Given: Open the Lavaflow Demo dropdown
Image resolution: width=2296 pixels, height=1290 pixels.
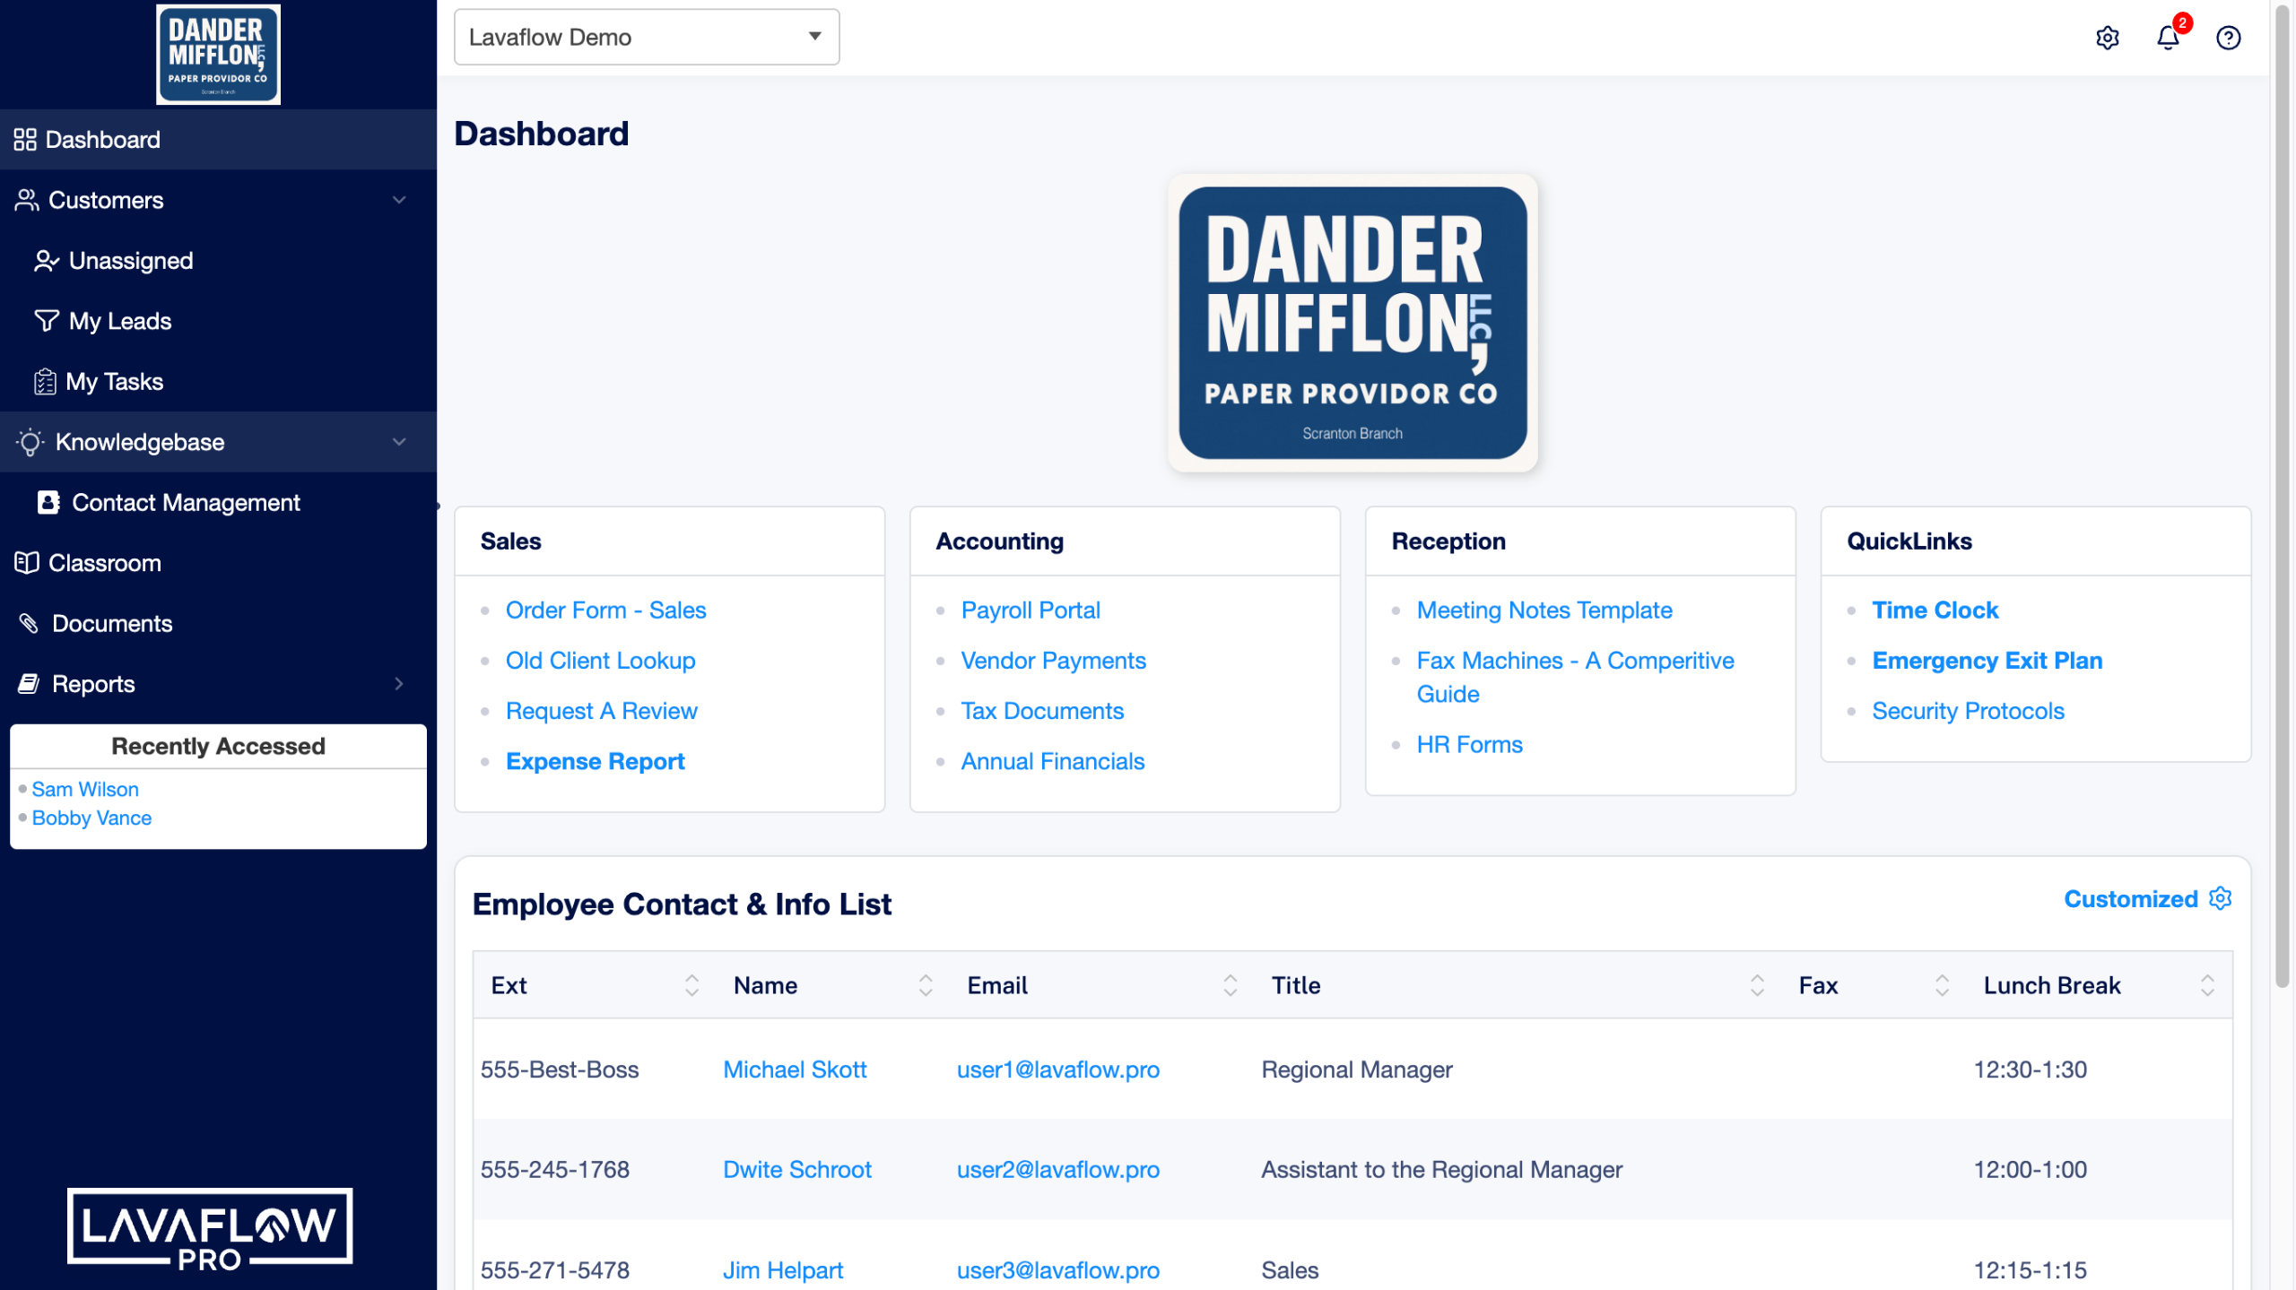Looking at the screenshot, I should pos(646,38).
